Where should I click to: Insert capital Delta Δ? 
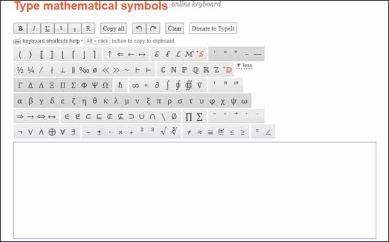[30, 85]
